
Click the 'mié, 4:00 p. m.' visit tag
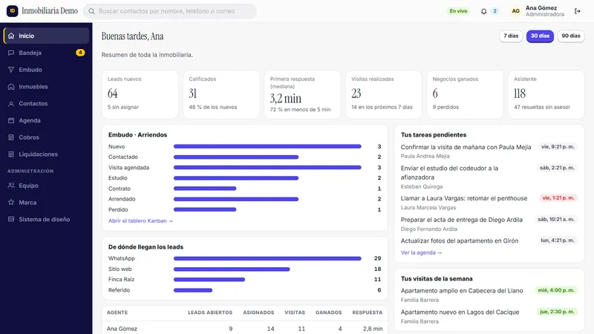click(556, 290)
